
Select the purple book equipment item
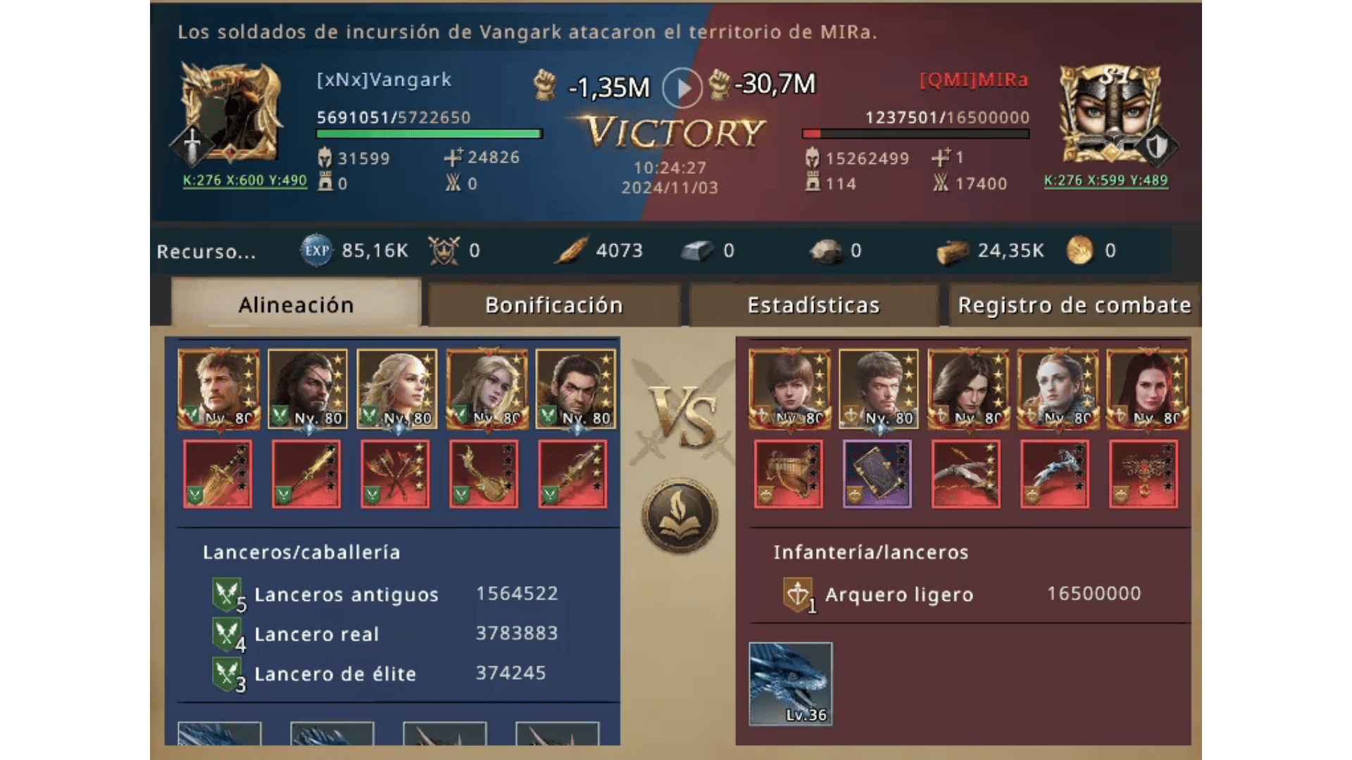877,474
